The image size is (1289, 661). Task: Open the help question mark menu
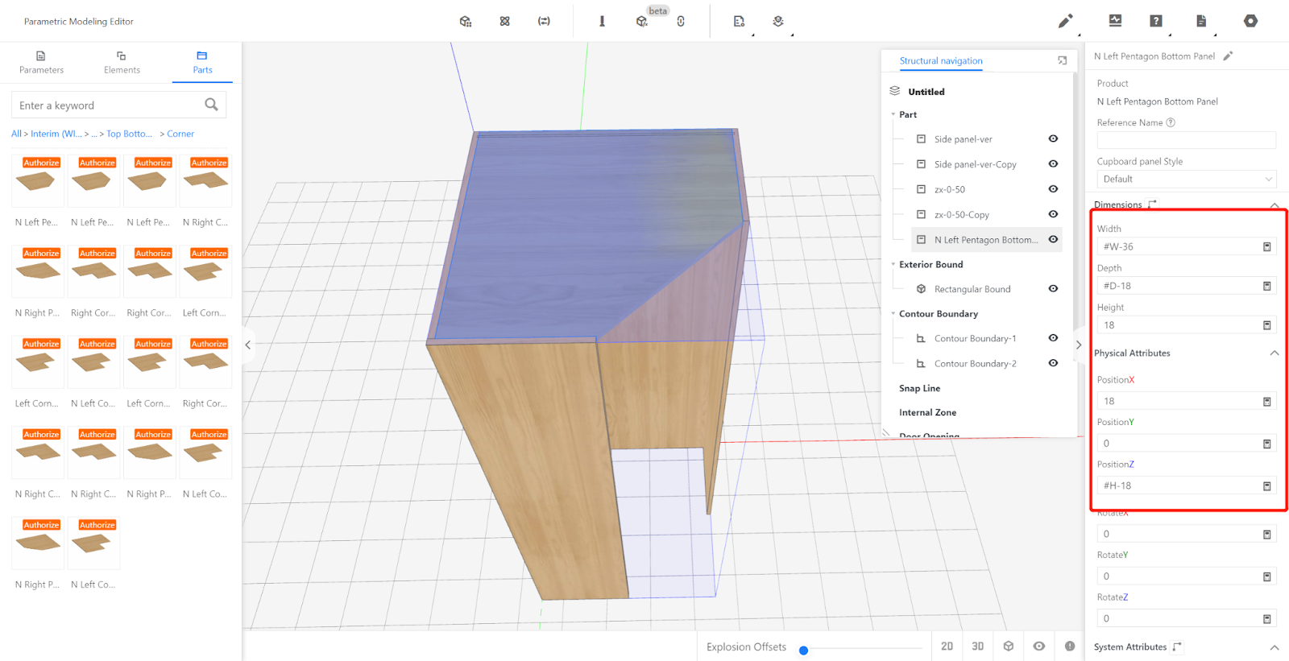pos(1156,21)
